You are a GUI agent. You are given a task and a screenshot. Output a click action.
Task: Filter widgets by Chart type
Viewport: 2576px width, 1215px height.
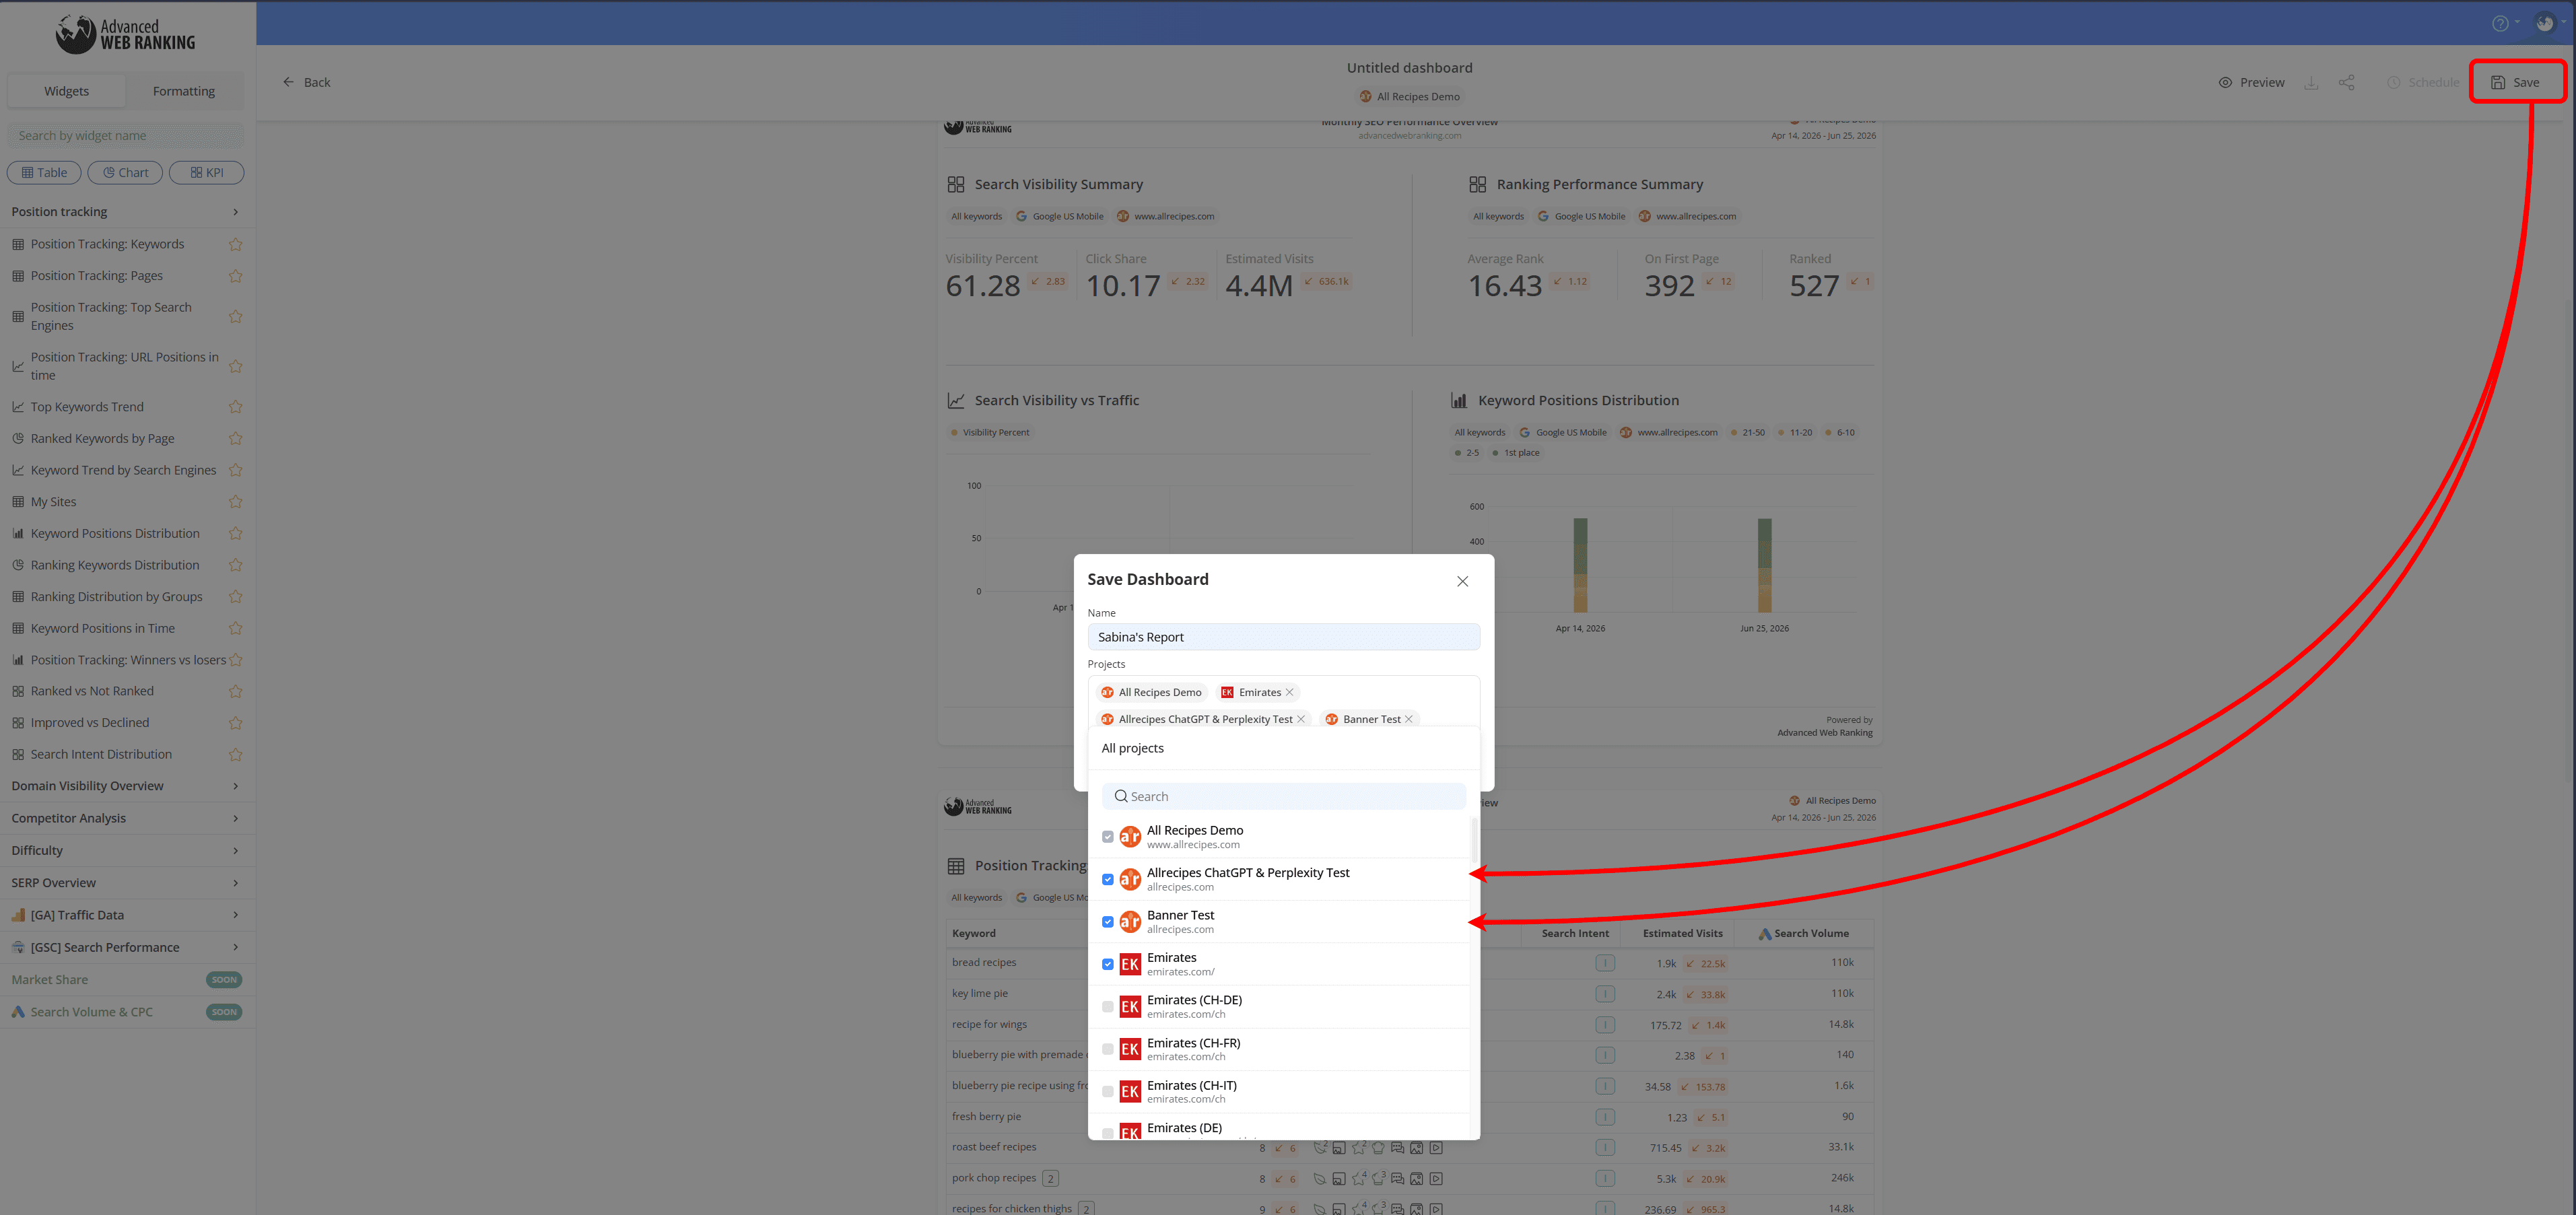125,173
